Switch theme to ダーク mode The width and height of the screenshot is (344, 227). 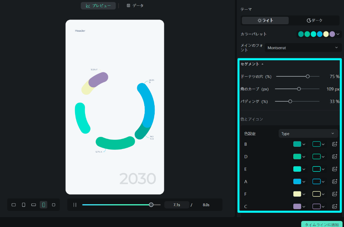(314, 20)
